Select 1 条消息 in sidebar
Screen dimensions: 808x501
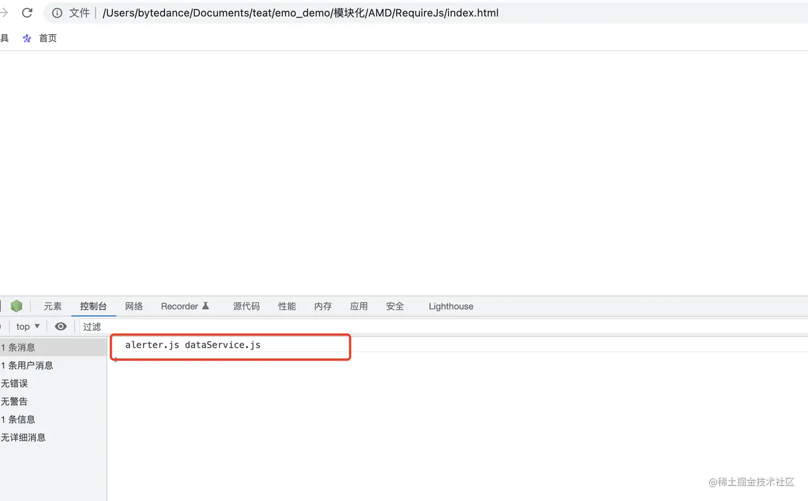point(53,347)
